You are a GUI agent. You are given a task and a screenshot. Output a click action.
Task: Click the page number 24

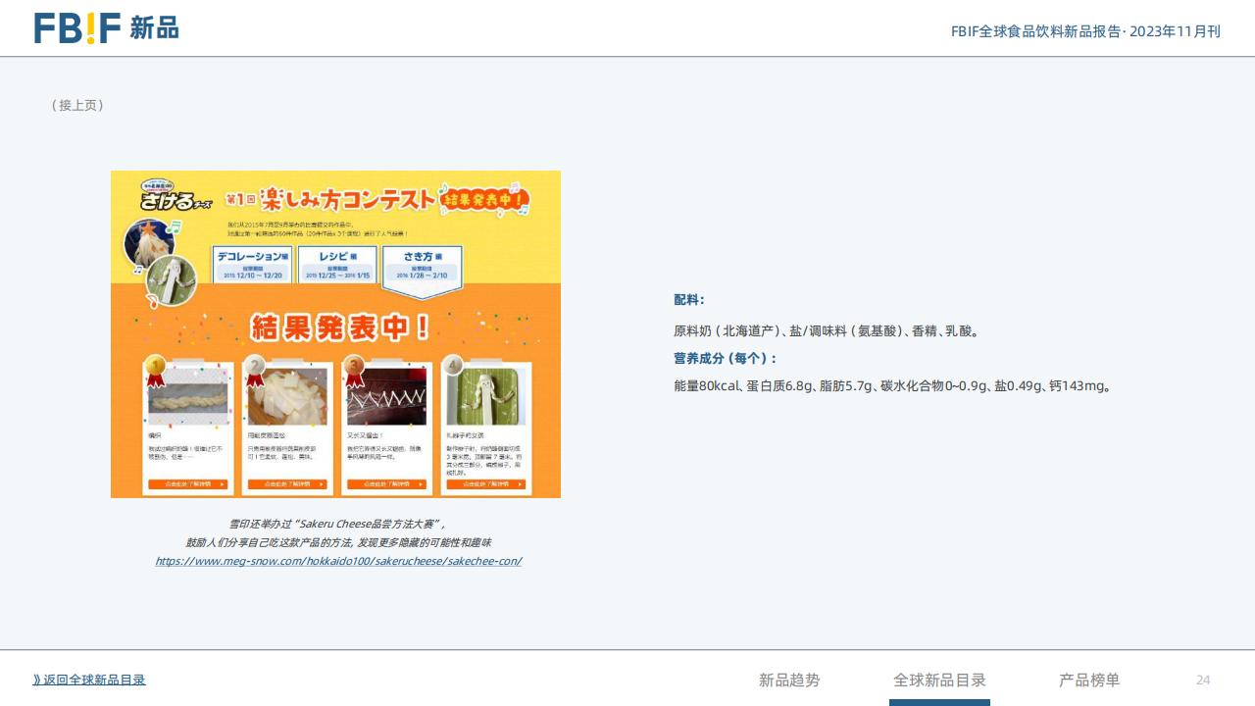1203,680
